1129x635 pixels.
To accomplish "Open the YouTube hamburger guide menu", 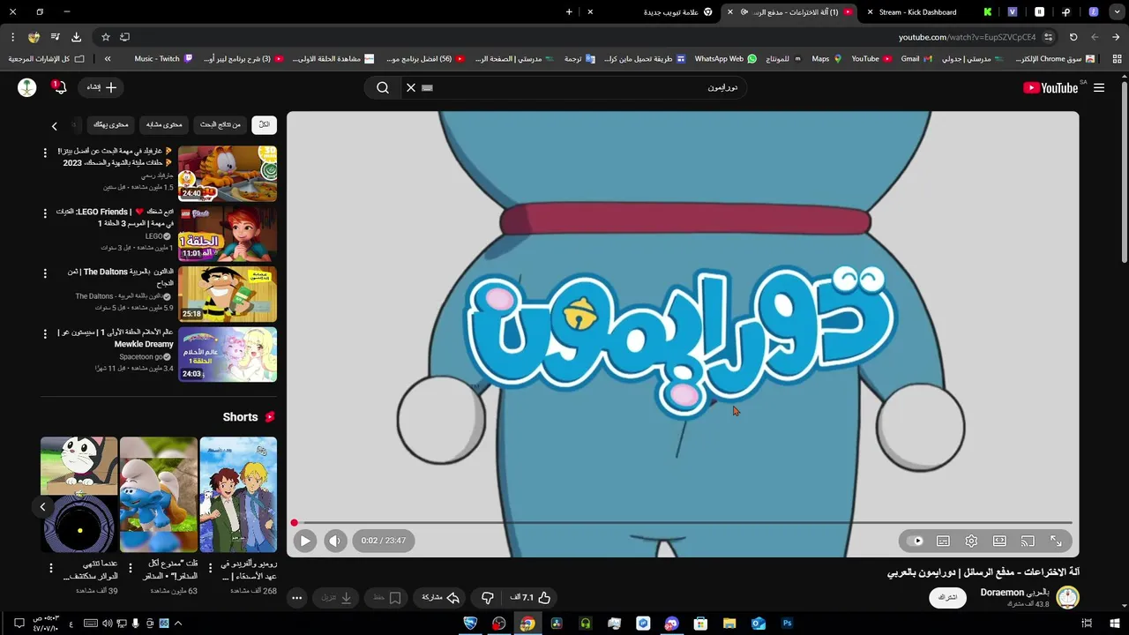I will click(x=1099, y=87).
